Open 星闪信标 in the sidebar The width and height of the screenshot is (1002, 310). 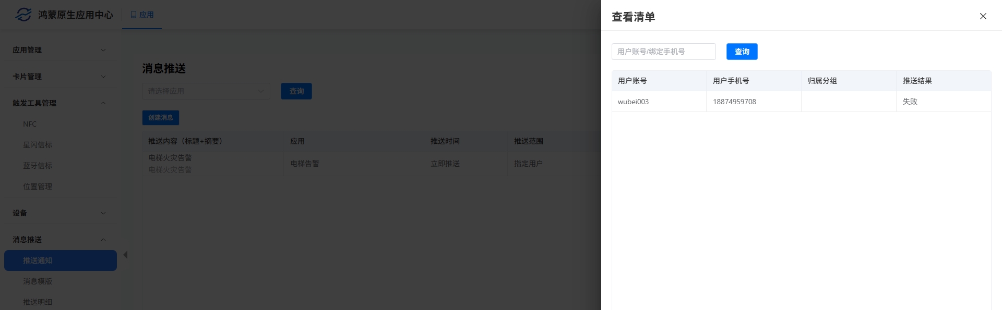coord(60,145)
